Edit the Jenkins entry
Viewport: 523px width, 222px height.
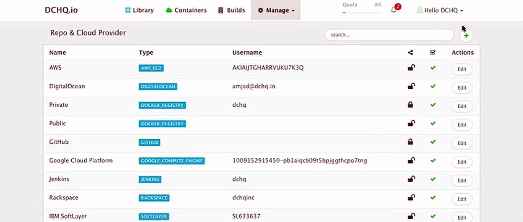[x=462, y=180]
